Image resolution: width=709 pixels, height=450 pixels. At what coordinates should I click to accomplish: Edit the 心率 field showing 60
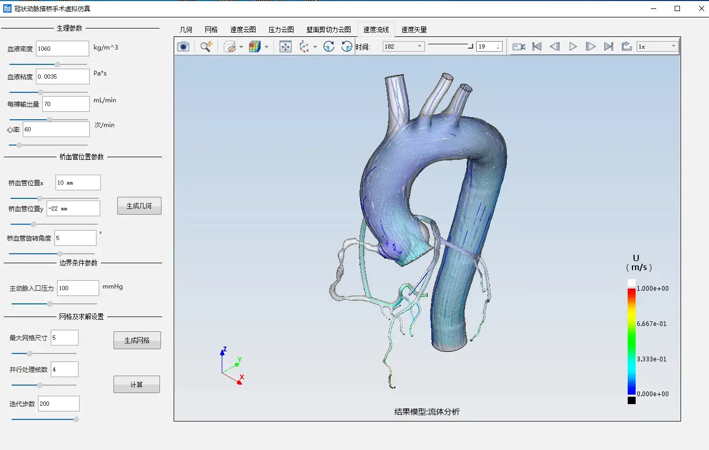56,129
